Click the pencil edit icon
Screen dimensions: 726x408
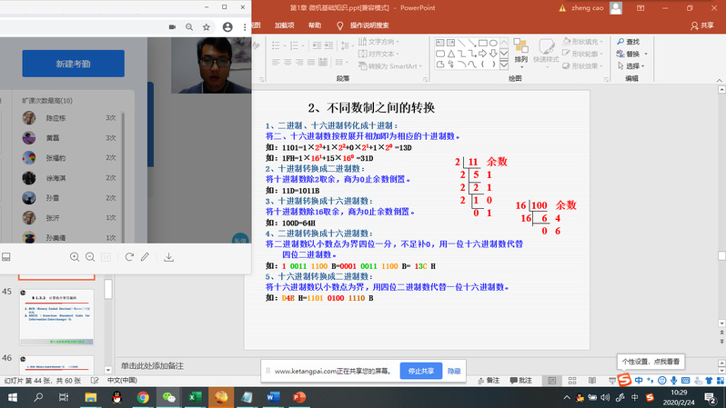[x=145, y=257]
